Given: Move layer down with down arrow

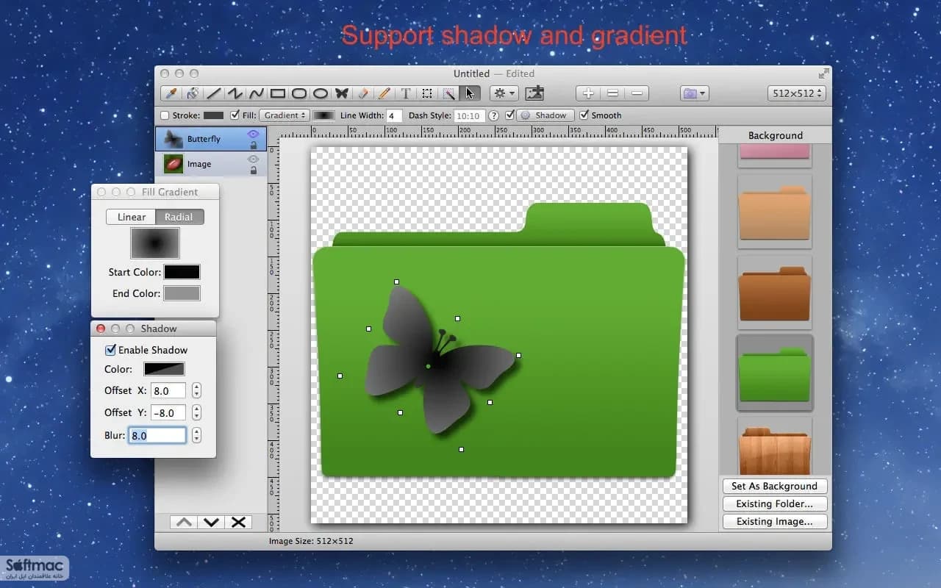Looking at the screenshot, I should (x=212, y=522).
